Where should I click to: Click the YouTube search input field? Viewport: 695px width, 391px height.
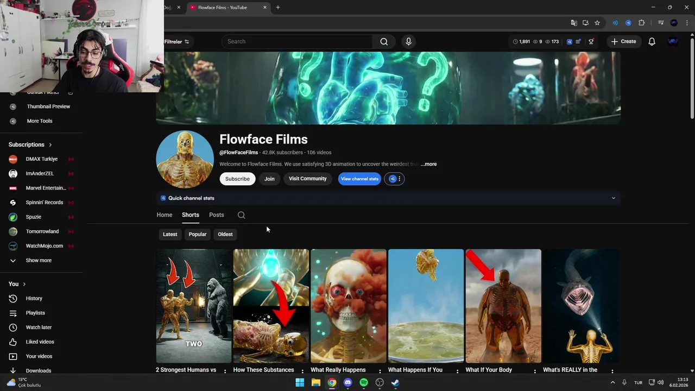pos(297,42)
